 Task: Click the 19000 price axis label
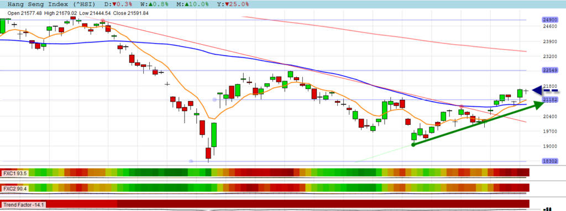pos(550,146)
